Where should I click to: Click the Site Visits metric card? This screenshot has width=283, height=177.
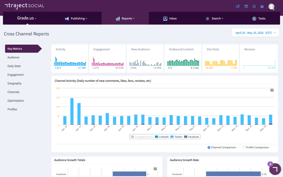(221, 58)
